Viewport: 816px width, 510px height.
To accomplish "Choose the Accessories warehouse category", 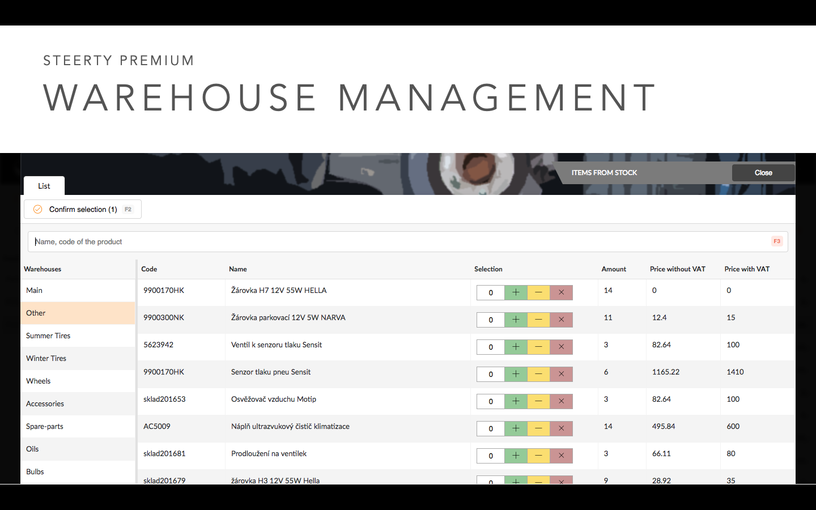I will pos(78,403).
